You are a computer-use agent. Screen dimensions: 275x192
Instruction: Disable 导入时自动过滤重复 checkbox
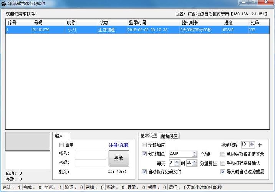coord(223,172)
